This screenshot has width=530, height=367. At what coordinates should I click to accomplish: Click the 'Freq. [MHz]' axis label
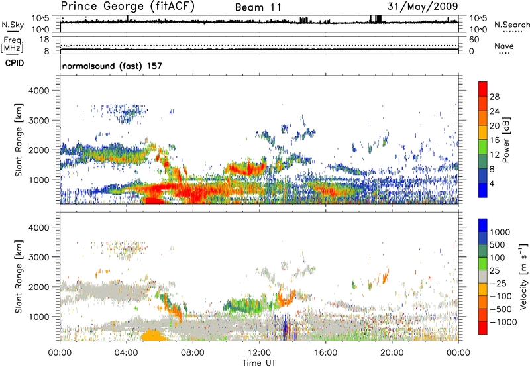(x=12, y=44)
